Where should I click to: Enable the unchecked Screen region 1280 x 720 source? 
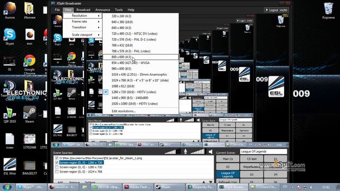point(57,167)
